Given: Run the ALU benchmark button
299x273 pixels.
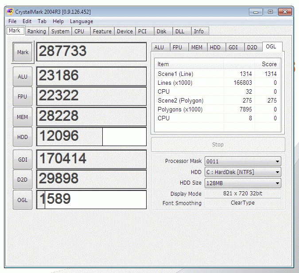Looking at the screenshot, I should (x=23, y=76).
